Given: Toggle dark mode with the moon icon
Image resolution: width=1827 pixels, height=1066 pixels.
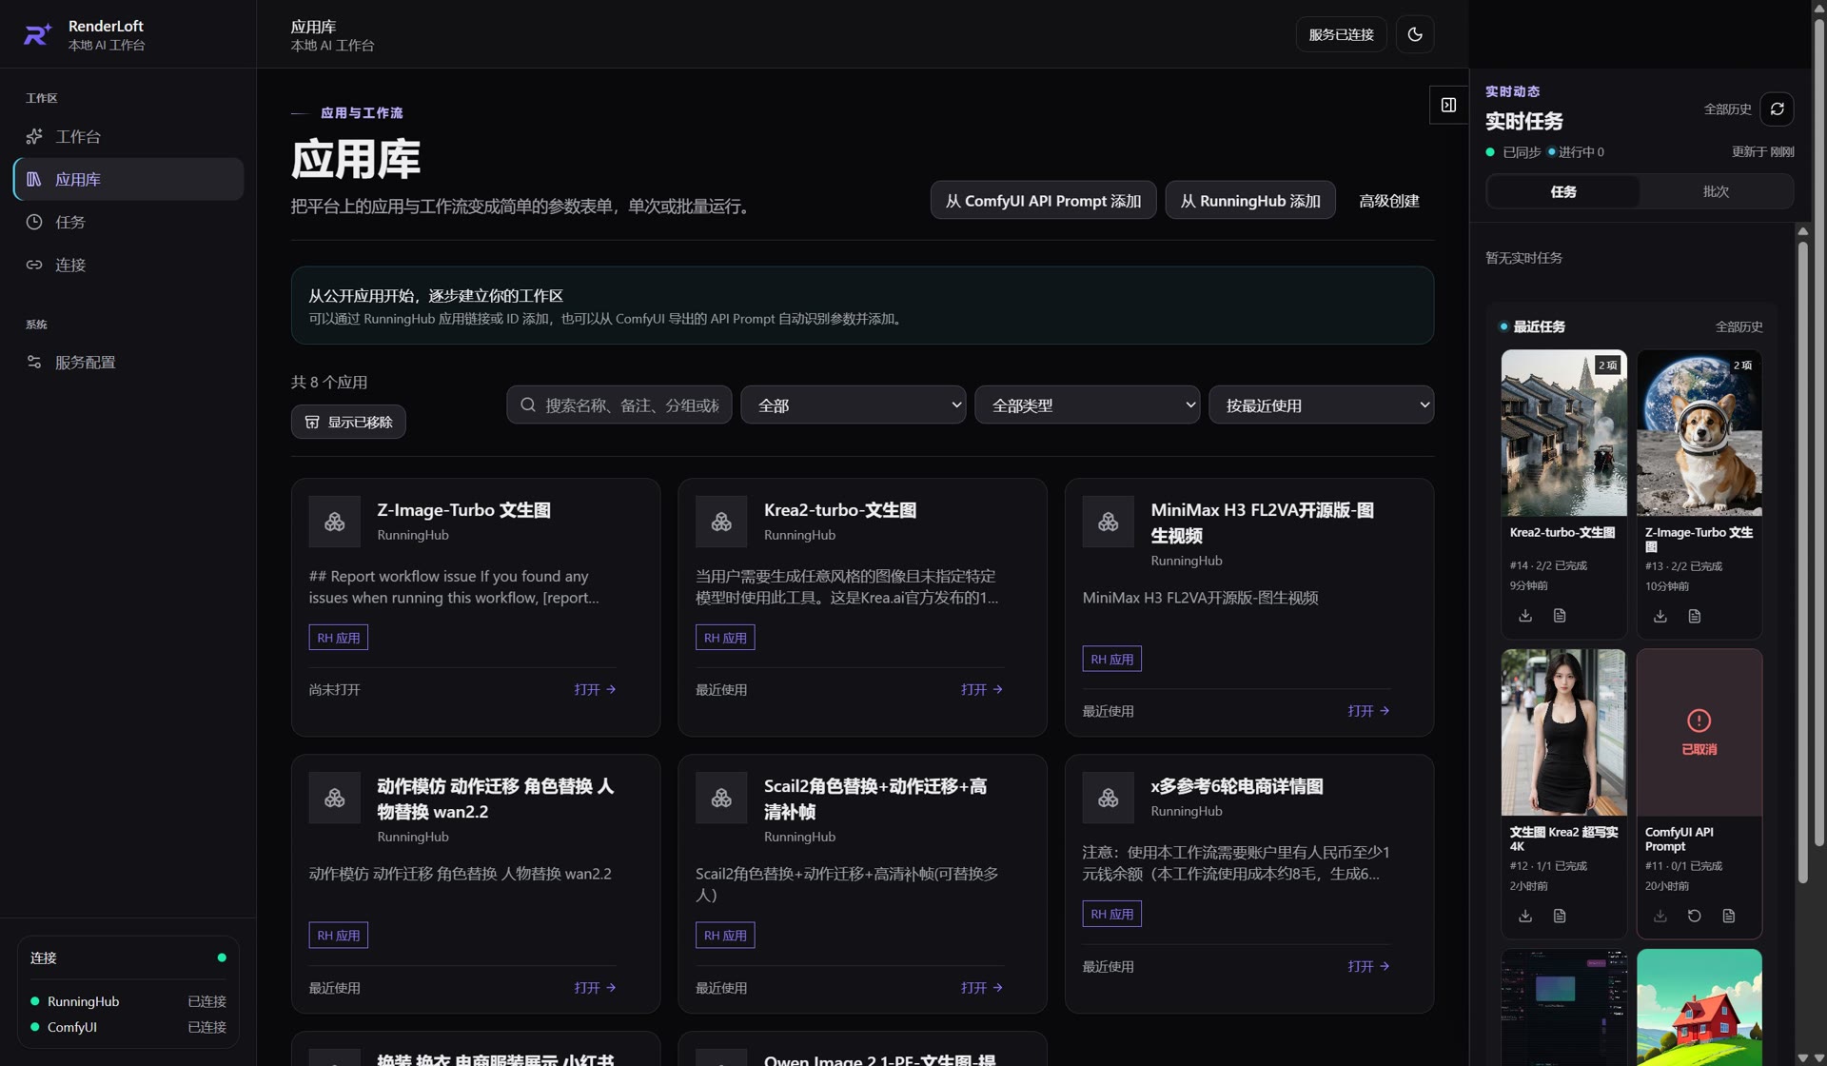Looking at the screenshot, I should [1415, 34].
